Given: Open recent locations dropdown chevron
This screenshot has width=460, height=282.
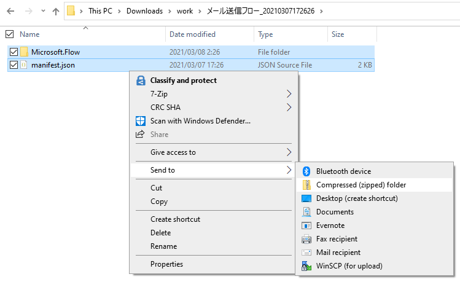Looking at the screenshot, I should point(43,11).
